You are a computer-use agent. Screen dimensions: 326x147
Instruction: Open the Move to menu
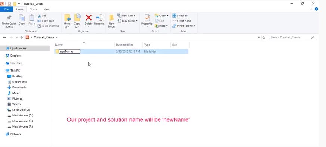click(x=67, y=21)
